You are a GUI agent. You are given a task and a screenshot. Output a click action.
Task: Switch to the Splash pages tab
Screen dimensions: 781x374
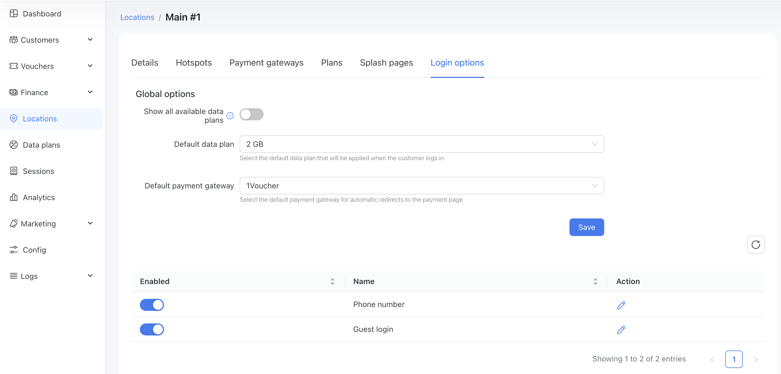386,63
